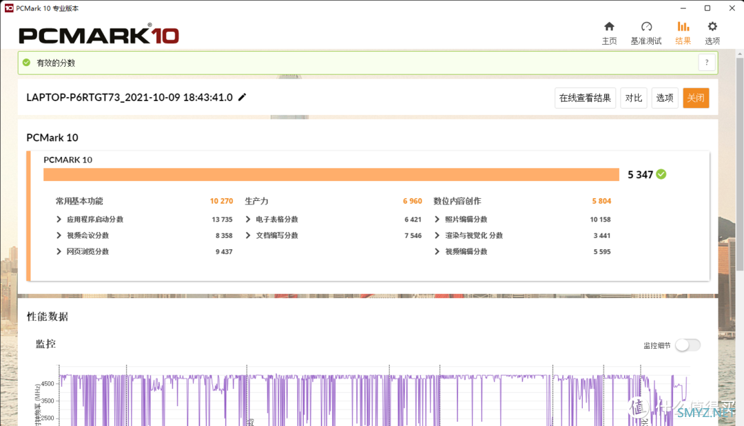744x426 pixels.
Task: Expand 应用程序启动分数 details
Action: click(59, 220)
